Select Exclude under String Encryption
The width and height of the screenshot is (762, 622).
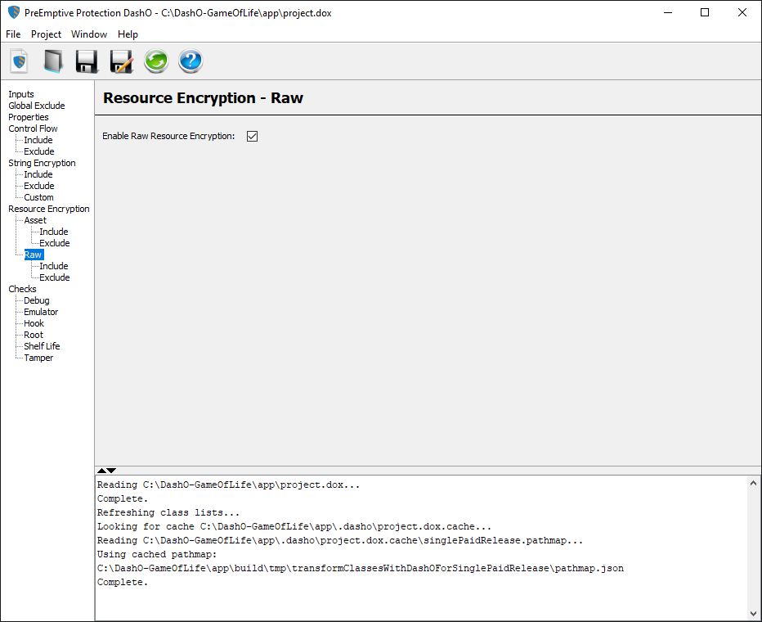[x=39, y=186]
